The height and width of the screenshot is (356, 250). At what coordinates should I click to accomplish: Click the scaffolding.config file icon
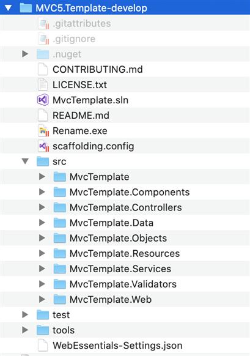[x=43, y=146]
